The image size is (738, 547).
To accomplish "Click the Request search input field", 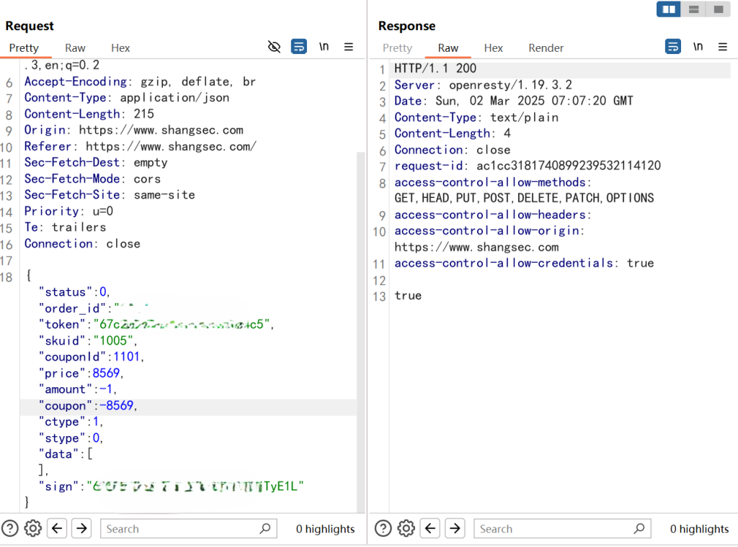I will (180, 529).
